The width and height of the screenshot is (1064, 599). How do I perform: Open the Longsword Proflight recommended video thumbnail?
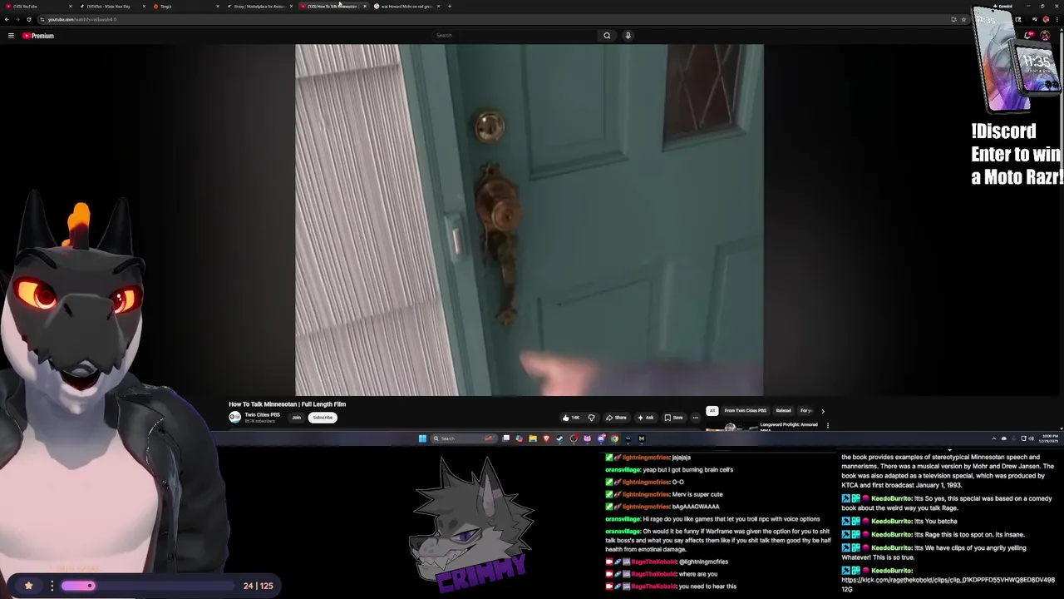(x=730, y=427)
